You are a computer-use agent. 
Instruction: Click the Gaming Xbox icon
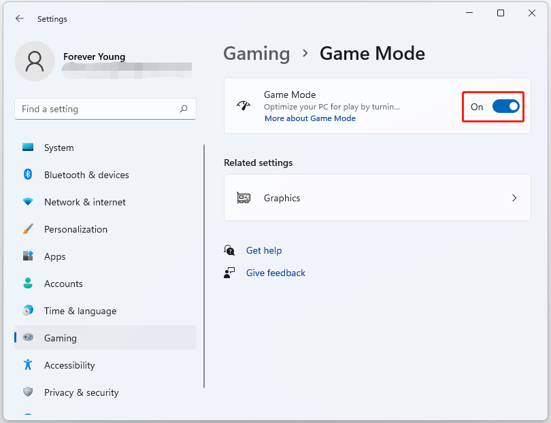[28, 338]
